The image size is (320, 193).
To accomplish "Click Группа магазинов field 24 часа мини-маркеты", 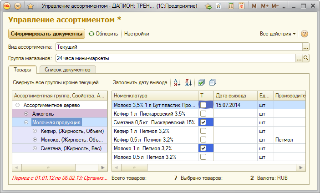I will (x=176, y=58).
